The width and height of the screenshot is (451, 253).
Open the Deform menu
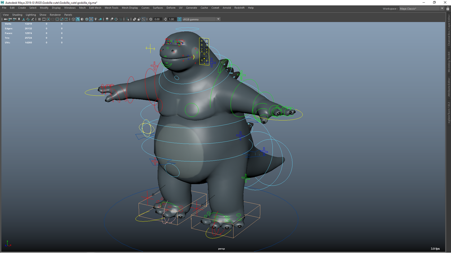click(x=171, y=8)
